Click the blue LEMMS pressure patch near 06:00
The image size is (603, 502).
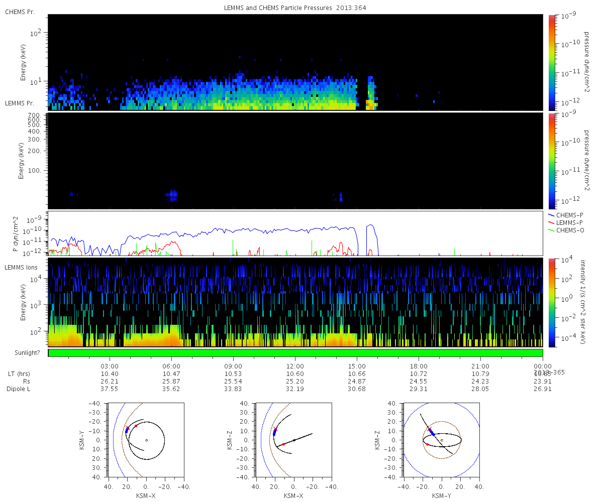coord(172,195)
